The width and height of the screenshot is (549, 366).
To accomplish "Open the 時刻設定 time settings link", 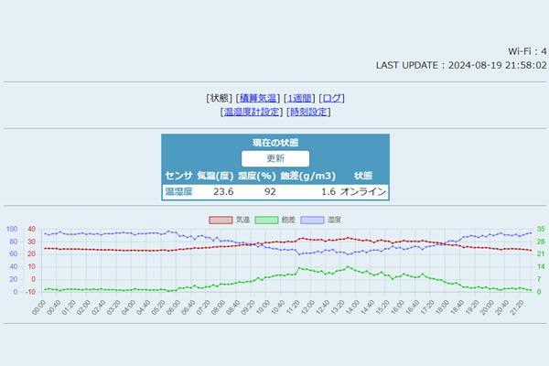I will [x=308, y=112].
